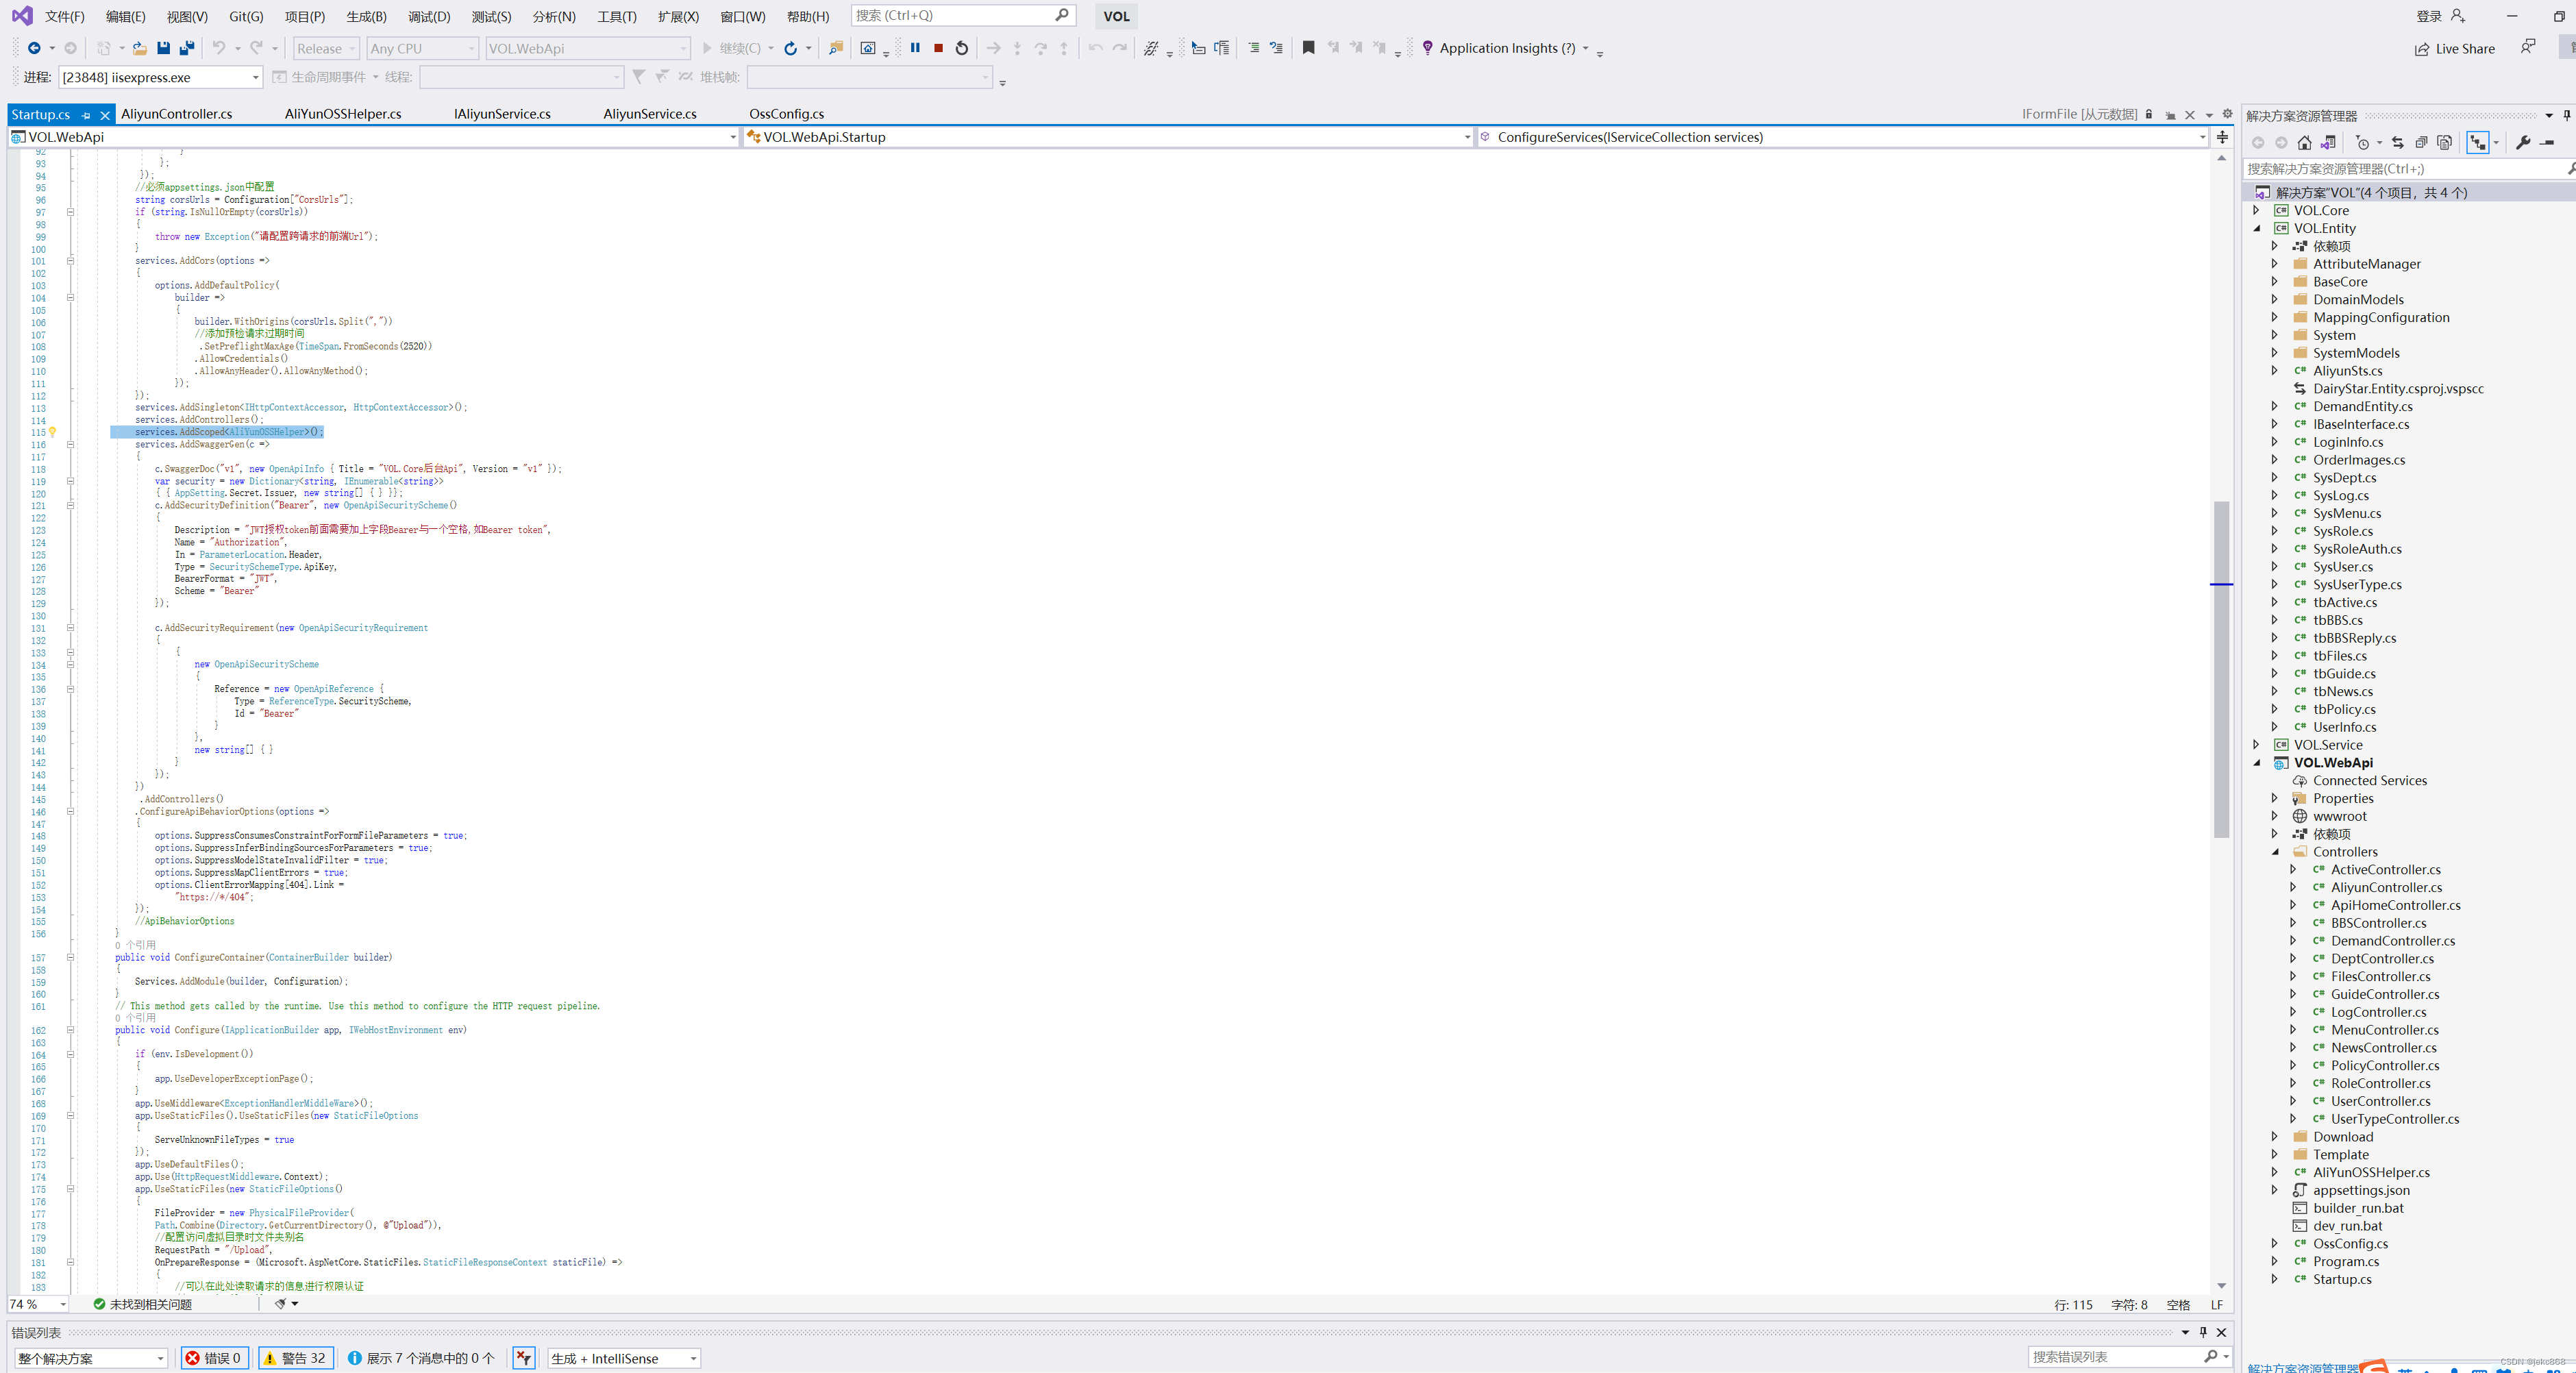Click the Save All toolbar icon
The height and width of the screenshot is (1373, 2576).
pyautogui.click(x=186, y=48)
